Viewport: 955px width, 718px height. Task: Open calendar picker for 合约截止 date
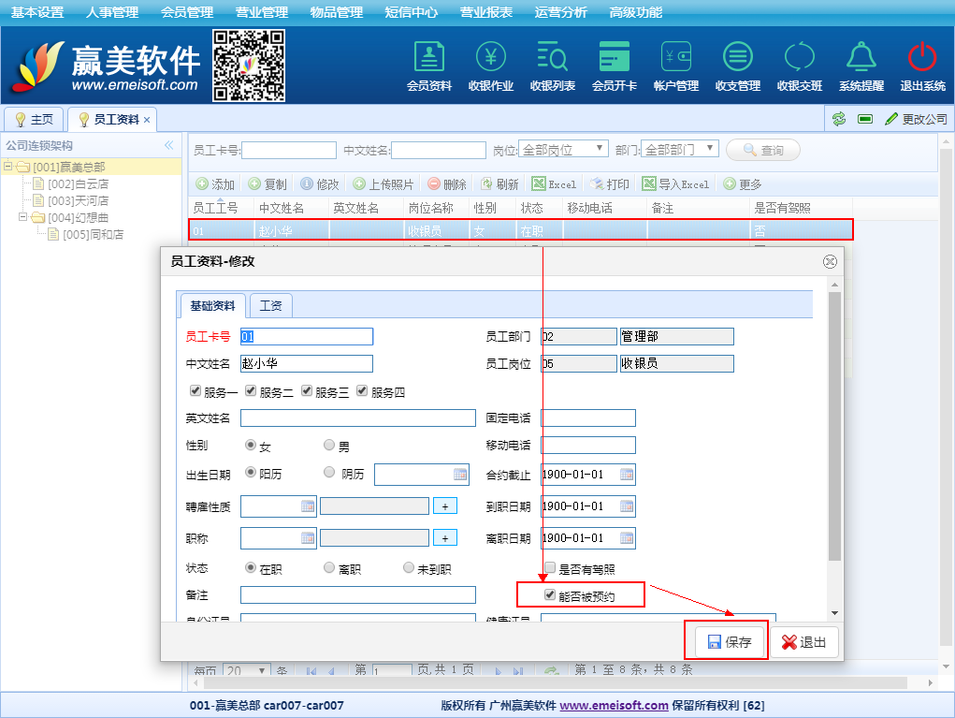tap(626, 475)
